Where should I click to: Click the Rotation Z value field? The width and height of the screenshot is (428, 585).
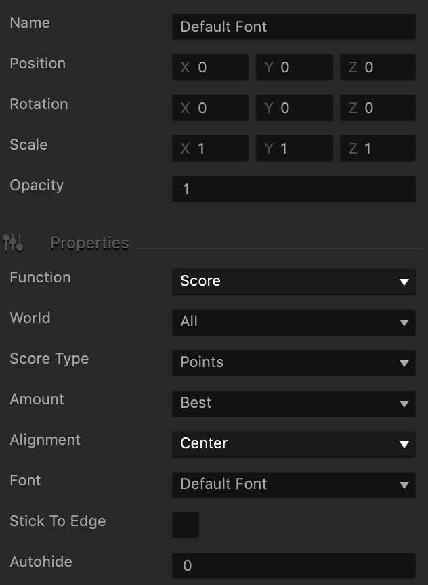coord(378,108)
